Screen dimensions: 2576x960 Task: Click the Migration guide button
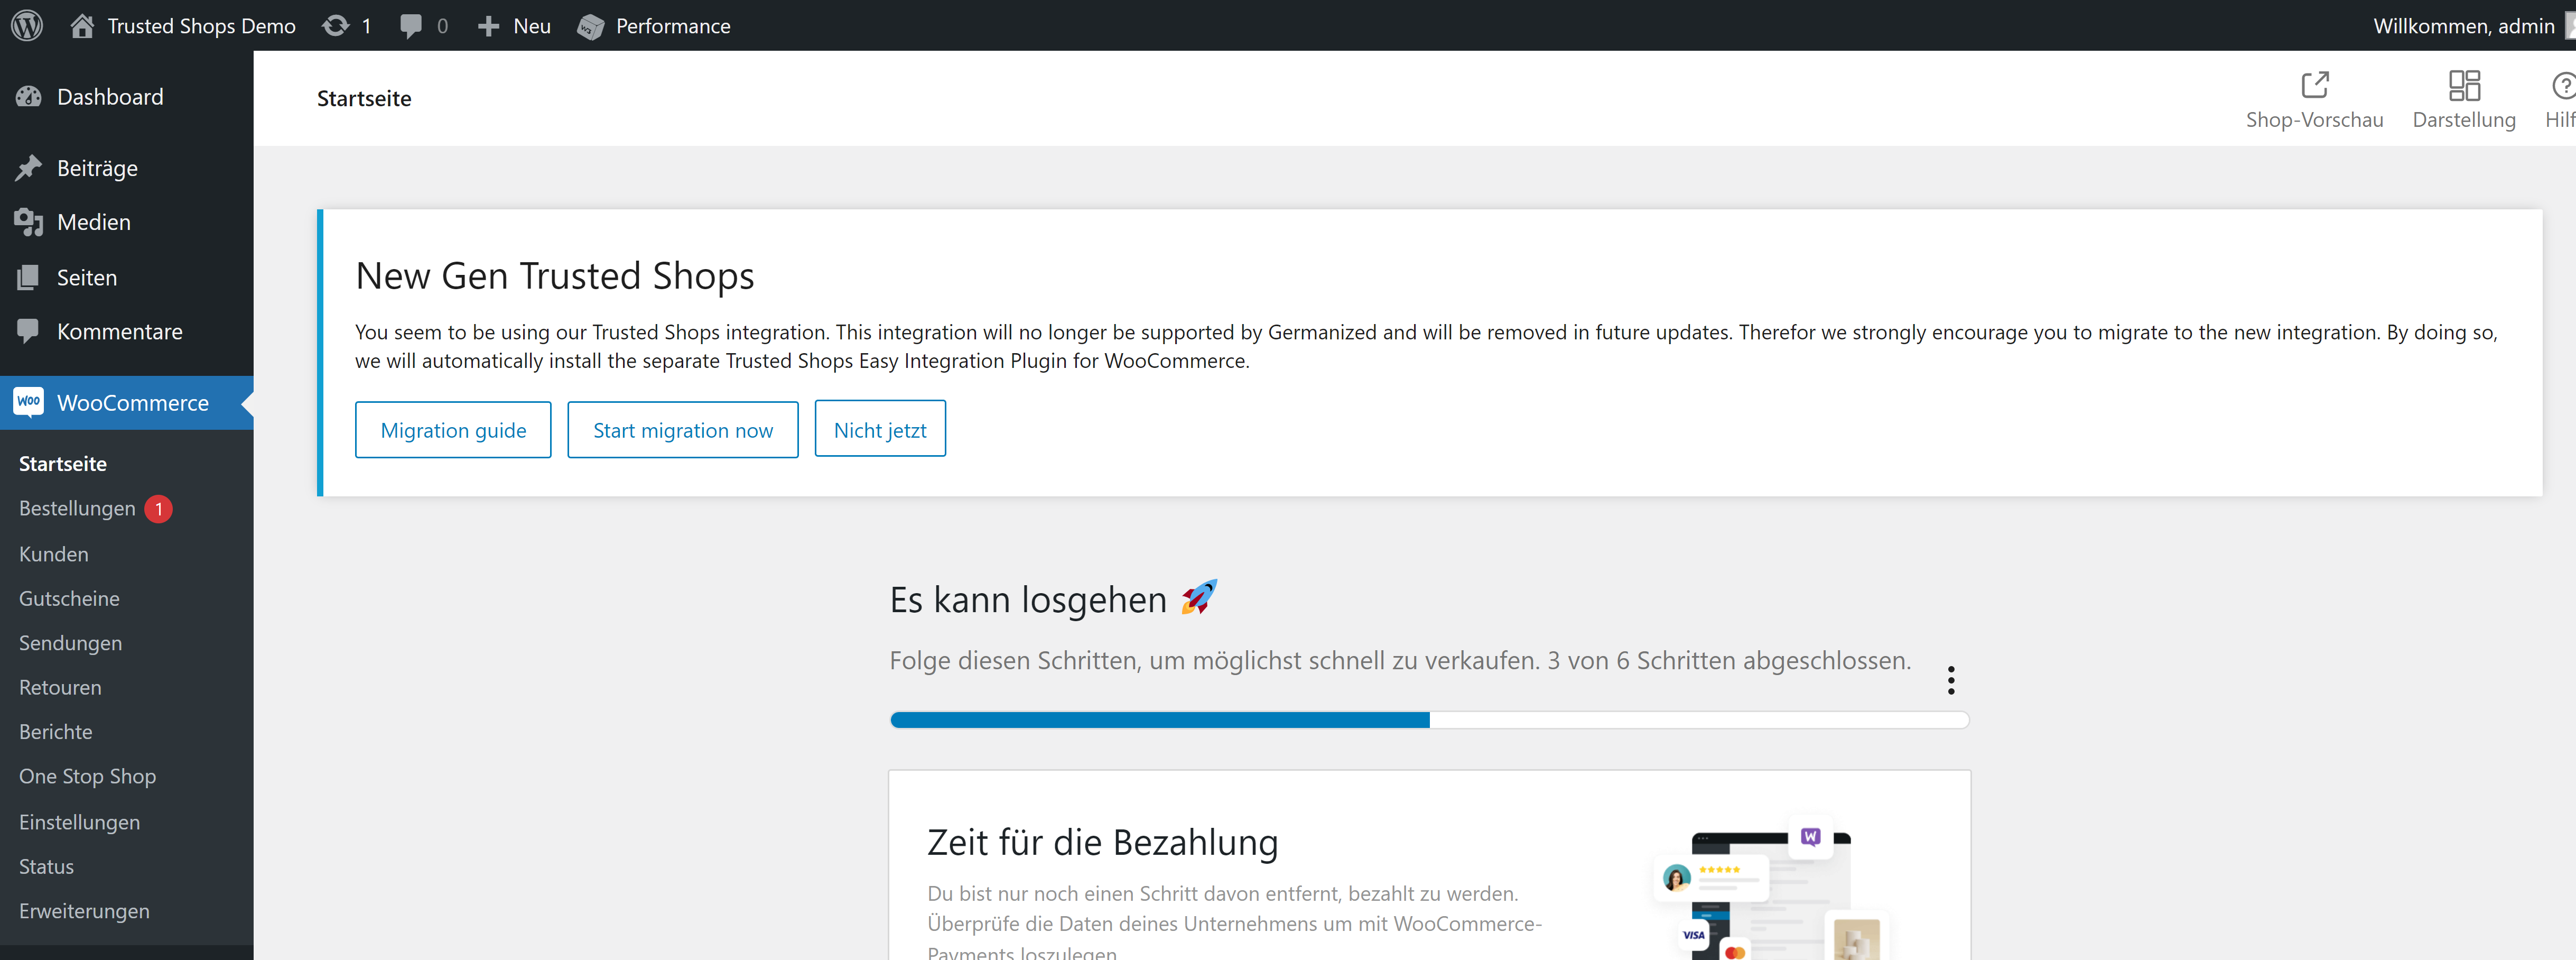point(453,430)
